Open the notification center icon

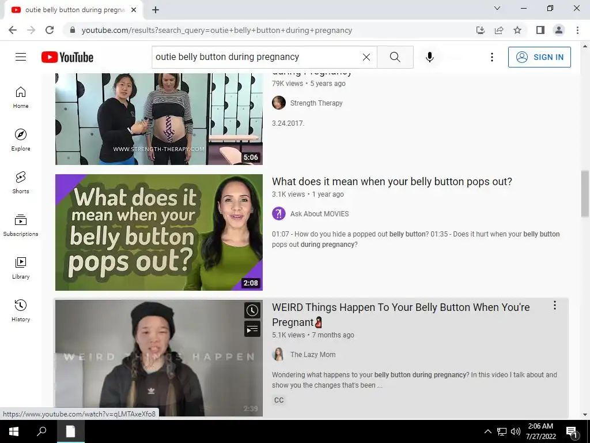tap(571, 431)
